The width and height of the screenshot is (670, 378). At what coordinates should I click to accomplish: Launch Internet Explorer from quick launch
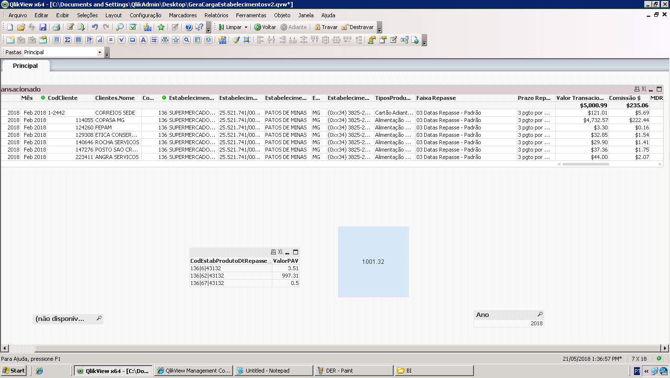click(39, 371)
